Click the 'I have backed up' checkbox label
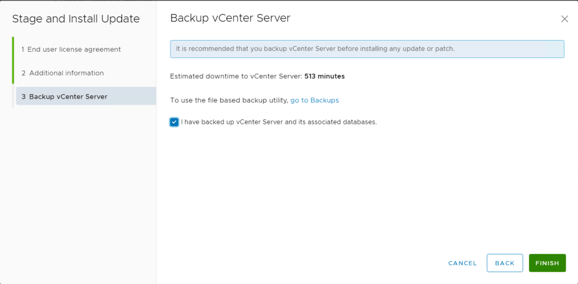The image size is (578, 284). [x=279, y=122]
